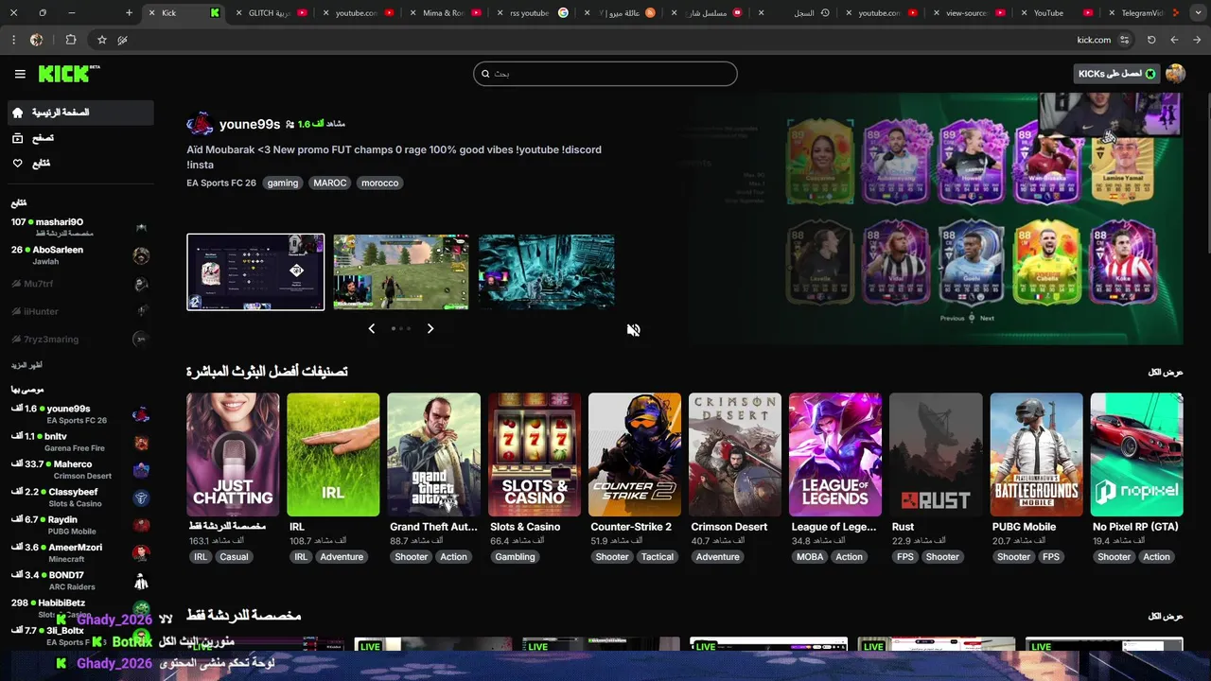Open League of Legends category card
The width and height of the screenshot is (1211, 681).
click(x=835, y=455)
